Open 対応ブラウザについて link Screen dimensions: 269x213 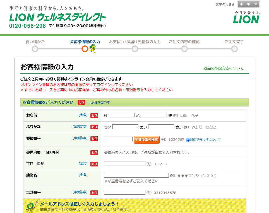tap(205, 140)
